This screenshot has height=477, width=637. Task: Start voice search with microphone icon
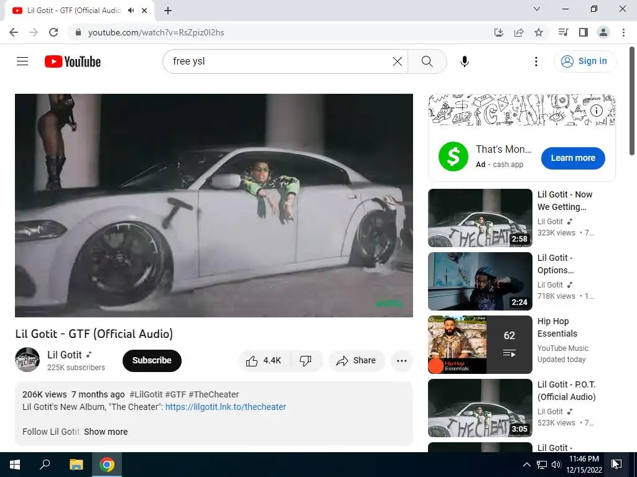[x=464, y=61]
